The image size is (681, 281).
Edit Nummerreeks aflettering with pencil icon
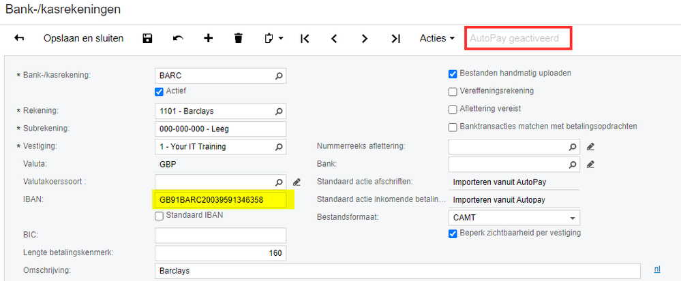click(590, 146)
